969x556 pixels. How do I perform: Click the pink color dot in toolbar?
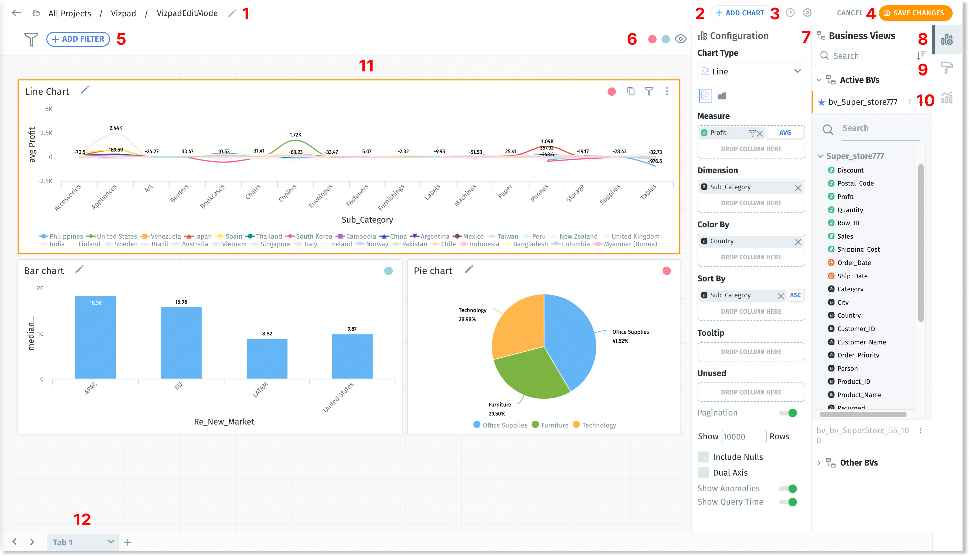point(652,39)
